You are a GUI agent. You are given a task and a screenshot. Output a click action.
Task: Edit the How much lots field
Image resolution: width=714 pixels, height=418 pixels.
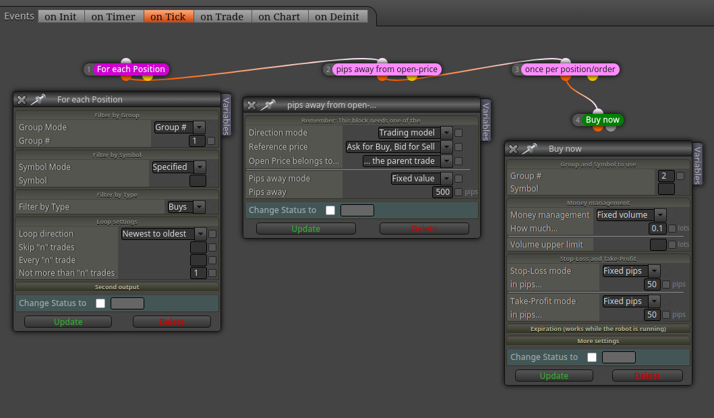coord(657,228)
